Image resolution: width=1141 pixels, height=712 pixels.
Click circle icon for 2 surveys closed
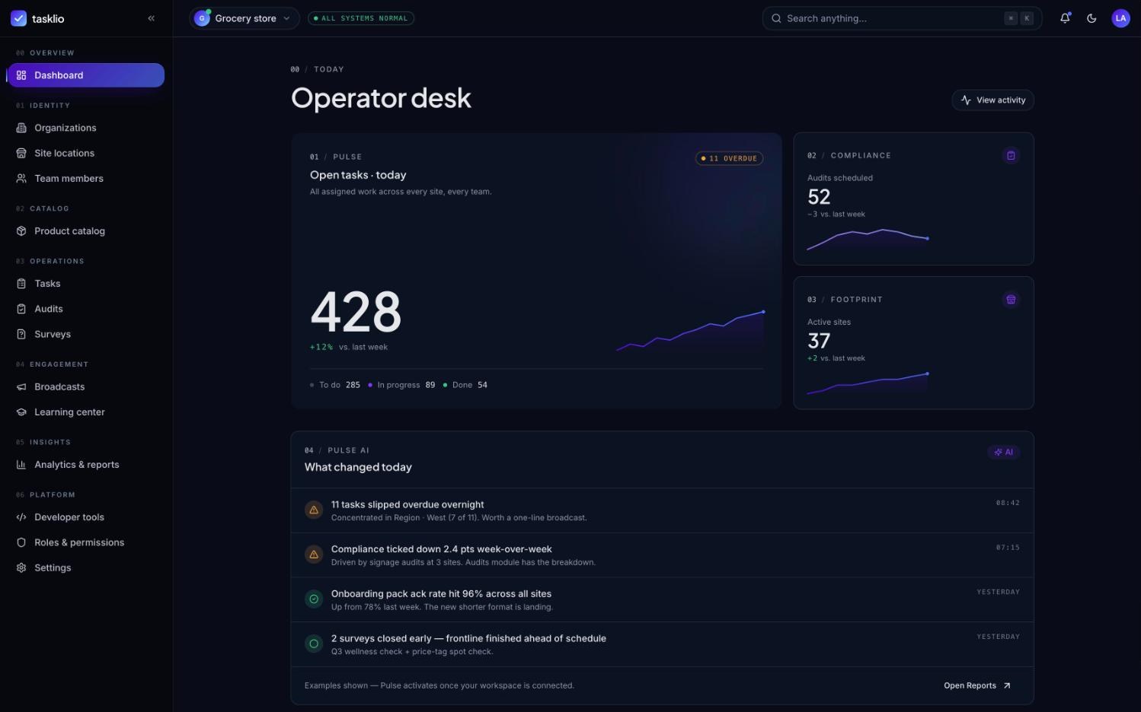(x=314, y=644)
